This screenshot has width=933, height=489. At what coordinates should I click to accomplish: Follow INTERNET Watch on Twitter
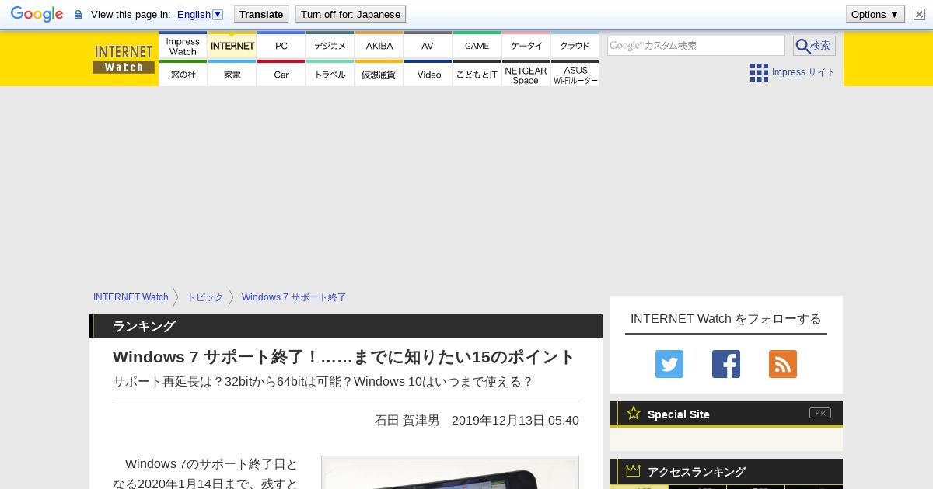(x=669, y=364)
